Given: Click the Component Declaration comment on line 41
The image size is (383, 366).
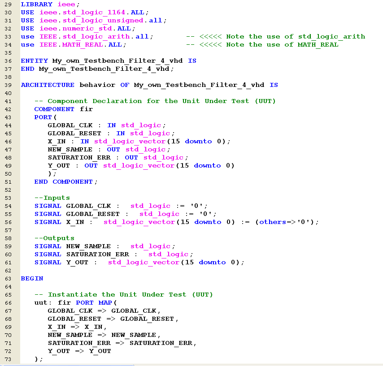Looking at the screenshot, I should pyautogui.click(x=155, y=101).
